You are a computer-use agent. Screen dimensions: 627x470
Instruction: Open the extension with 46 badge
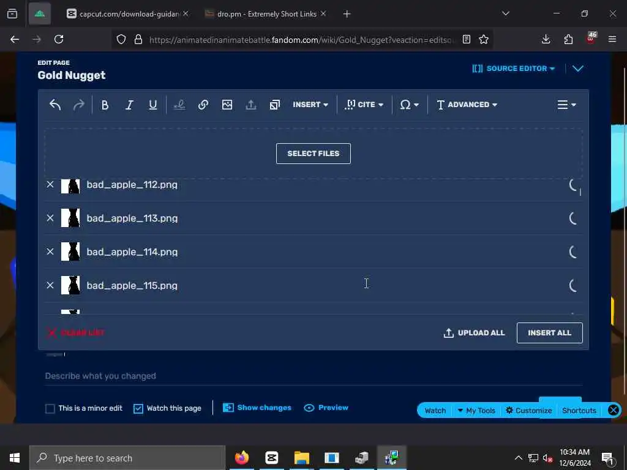click(591, 39)
